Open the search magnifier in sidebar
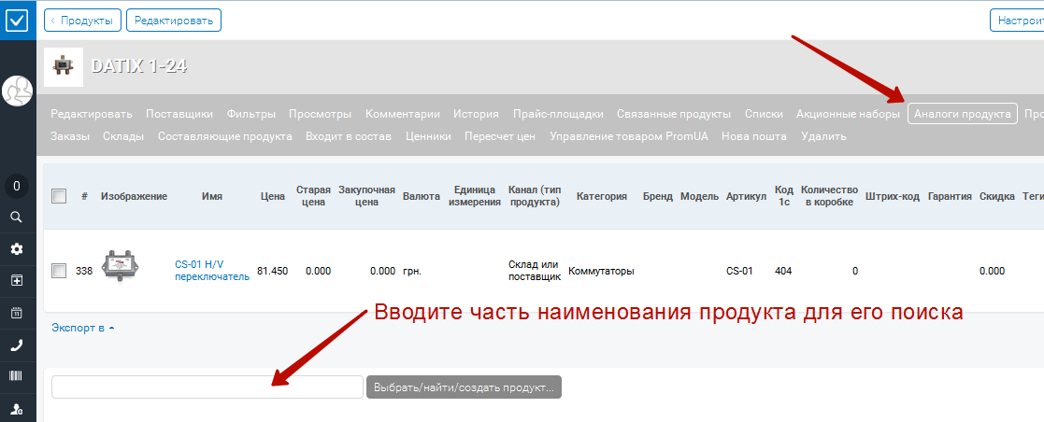Viewport: 1044px width, 422px height. point(18,217)
